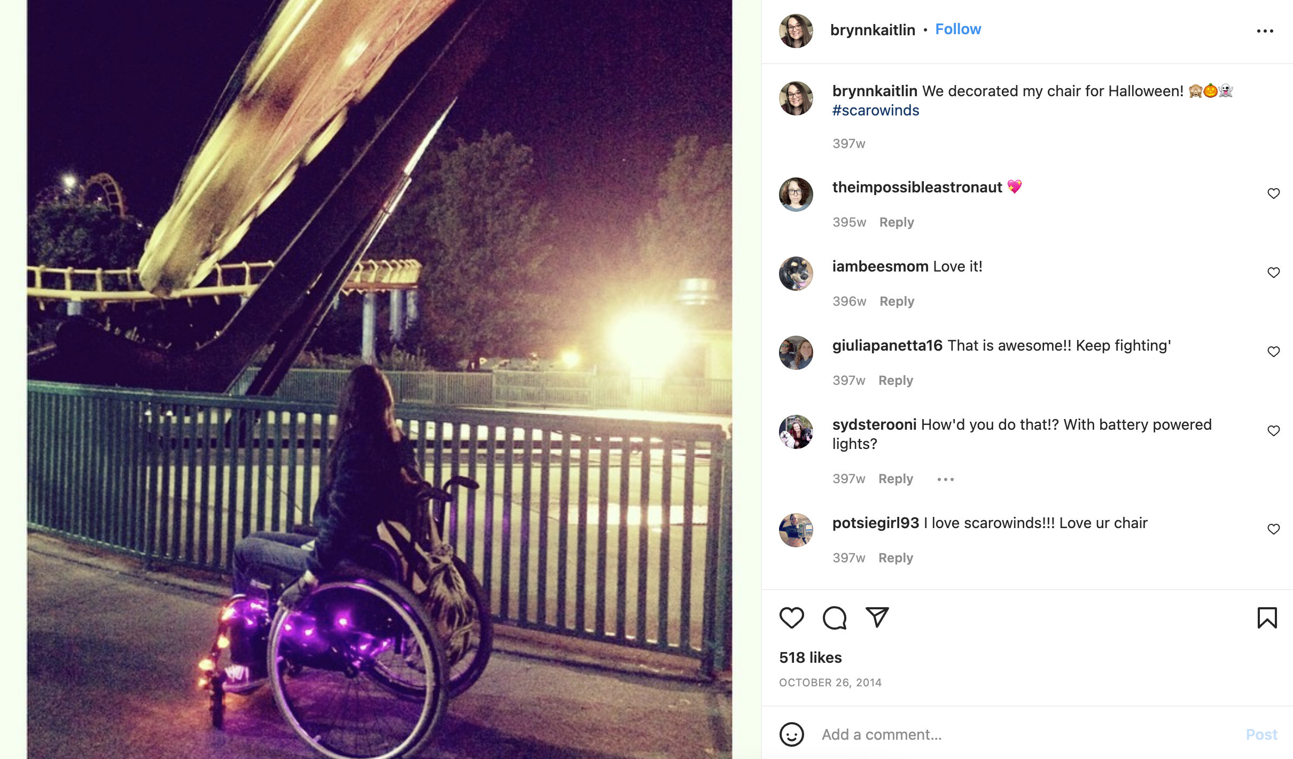Screen dimensions: 1293x759
Task: Like iambeesmom's "Love it!" comment
Action: [x=1273, y=273]
